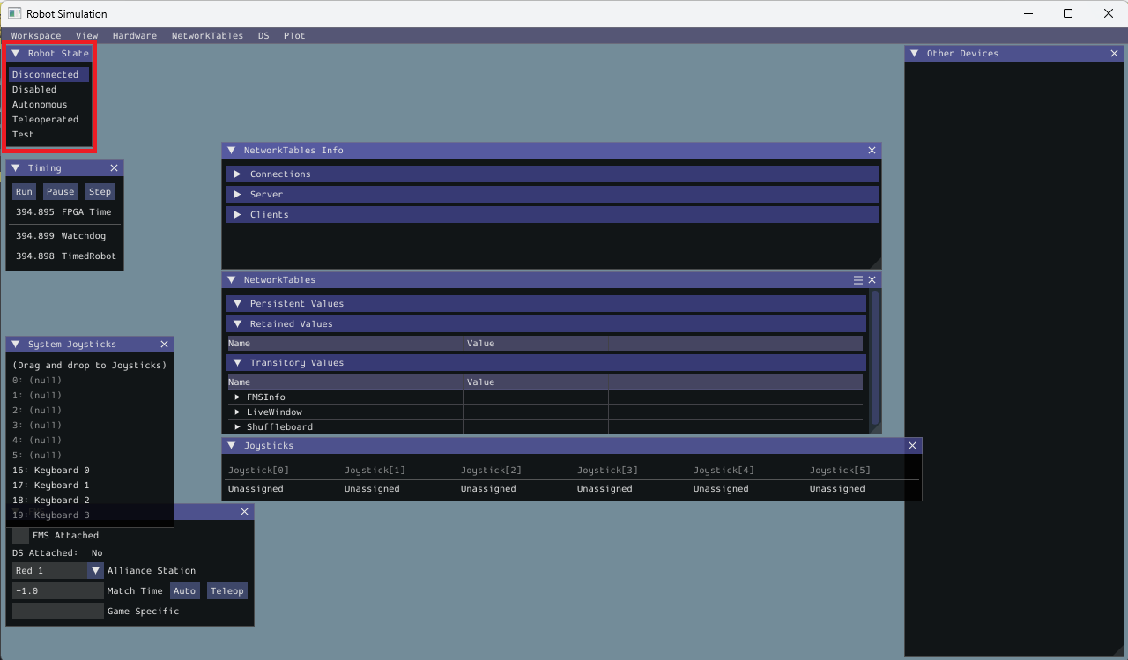Click the Match Time input field

(57, 591)
